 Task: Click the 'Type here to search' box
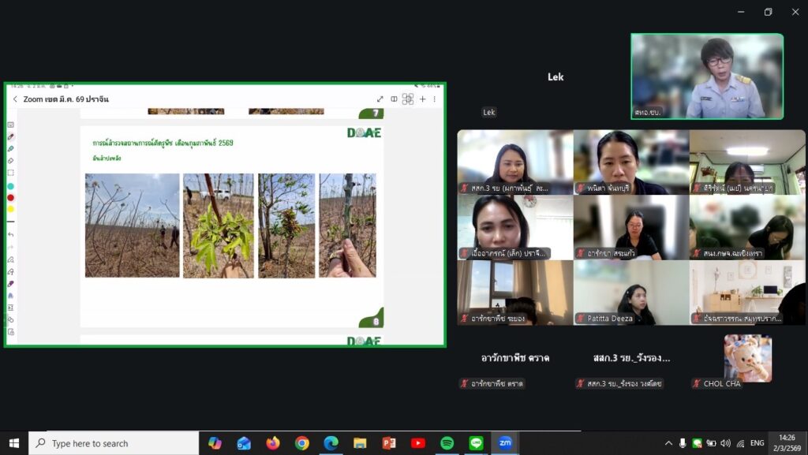pos(114,443)
